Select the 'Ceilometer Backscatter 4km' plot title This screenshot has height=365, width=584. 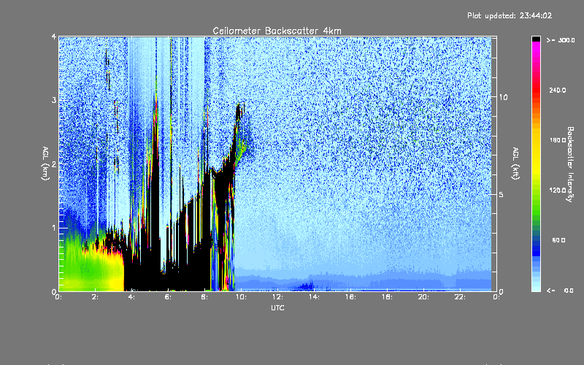click(277, 31)
